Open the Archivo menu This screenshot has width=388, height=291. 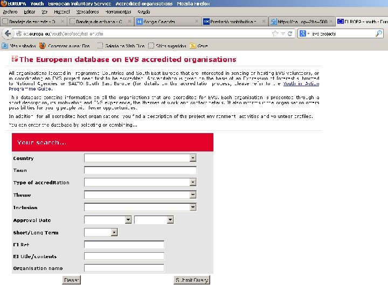pyautogui.click(x=10, y=12)
